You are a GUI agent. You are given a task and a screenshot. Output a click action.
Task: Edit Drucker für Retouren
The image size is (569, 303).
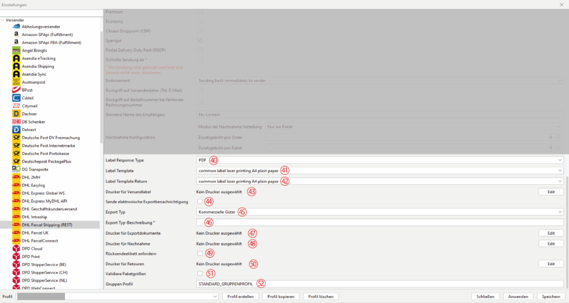pyautogui.click(x=551, y=264)
